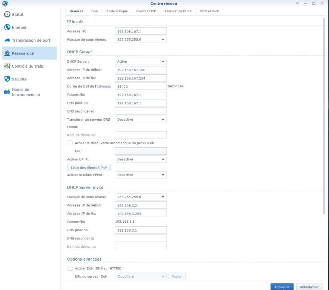
Task: Select the Réseau local house icon
Action: (x=7, y=53)
